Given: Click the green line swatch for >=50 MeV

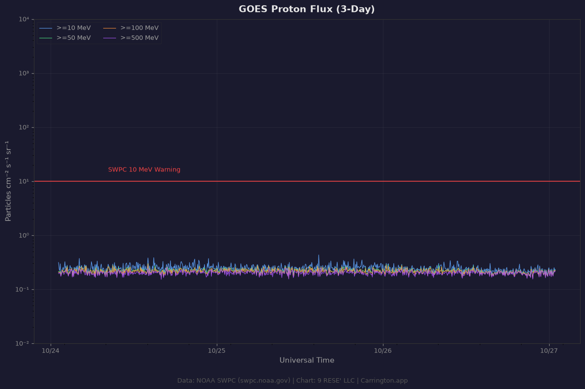Looking at the screenshot, I should coord(46,38).
